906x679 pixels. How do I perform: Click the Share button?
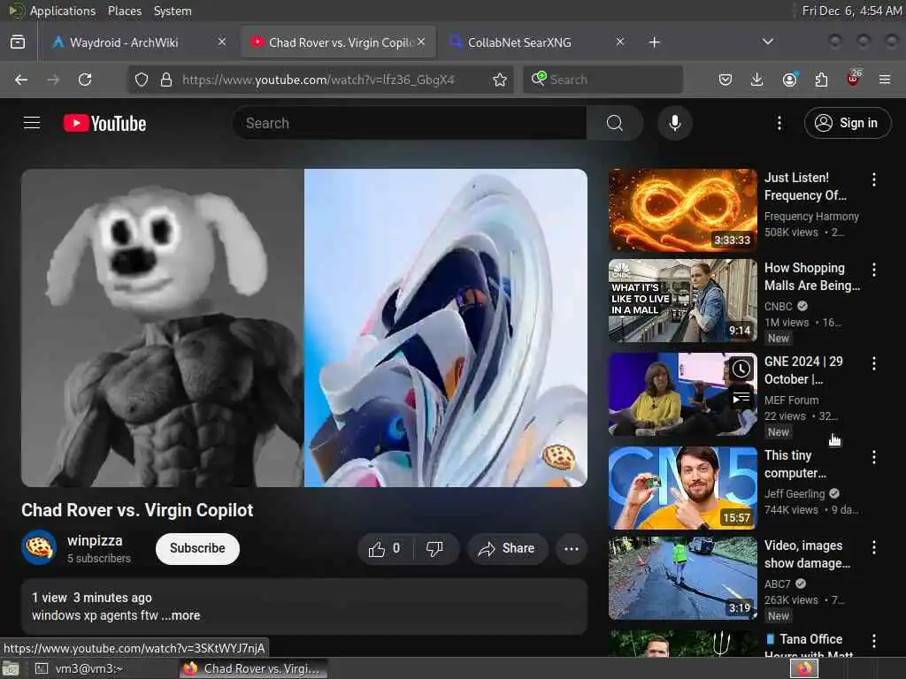[507, 548]
